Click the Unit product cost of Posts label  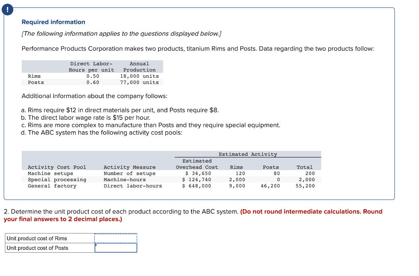point(37,247)
